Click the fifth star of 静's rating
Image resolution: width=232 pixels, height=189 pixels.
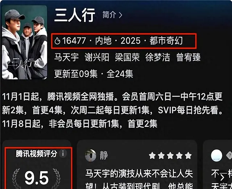(x=188, y=156)
